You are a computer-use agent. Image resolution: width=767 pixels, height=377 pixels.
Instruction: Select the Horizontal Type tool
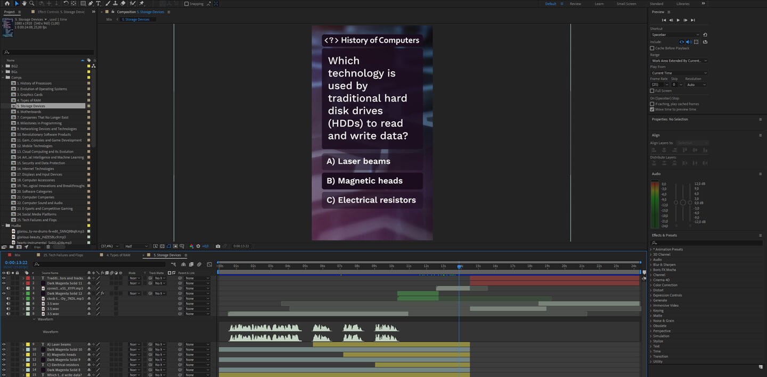(99, 4)
